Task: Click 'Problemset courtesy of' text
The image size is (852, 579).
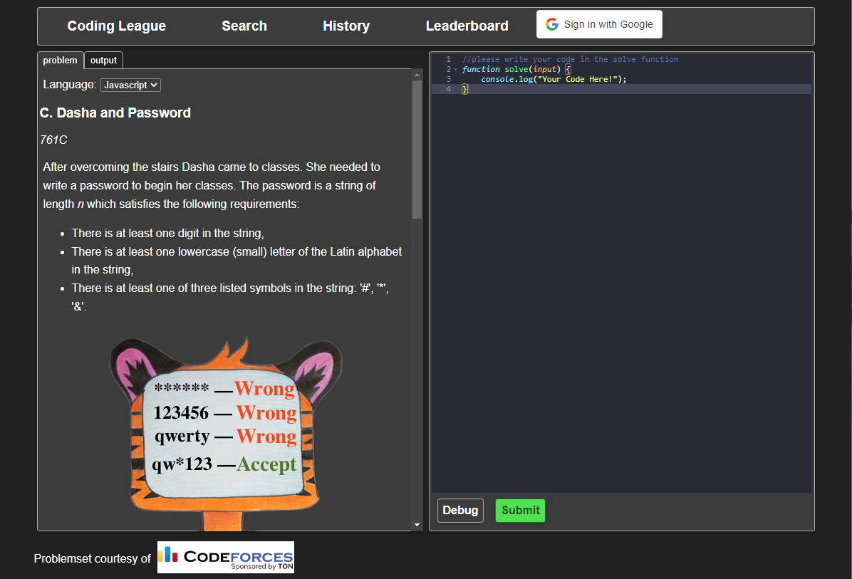Action: pos(93,559)
